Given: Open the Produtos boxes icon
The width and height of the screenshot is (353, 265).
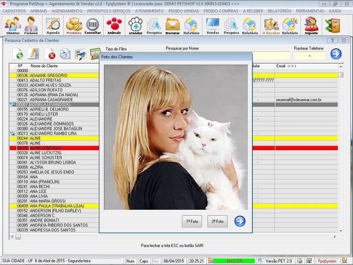Looking at the screenshot, I should coord(74,26).
